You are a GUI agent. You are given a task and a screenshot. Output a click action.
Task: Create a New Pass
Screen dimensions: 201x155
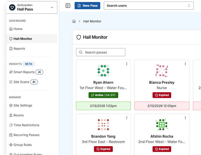(87, 6)
